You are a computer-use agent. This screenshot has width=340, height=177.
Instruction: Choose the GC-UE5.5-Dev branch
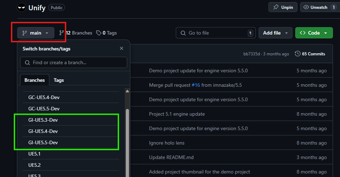coord(71,109)
